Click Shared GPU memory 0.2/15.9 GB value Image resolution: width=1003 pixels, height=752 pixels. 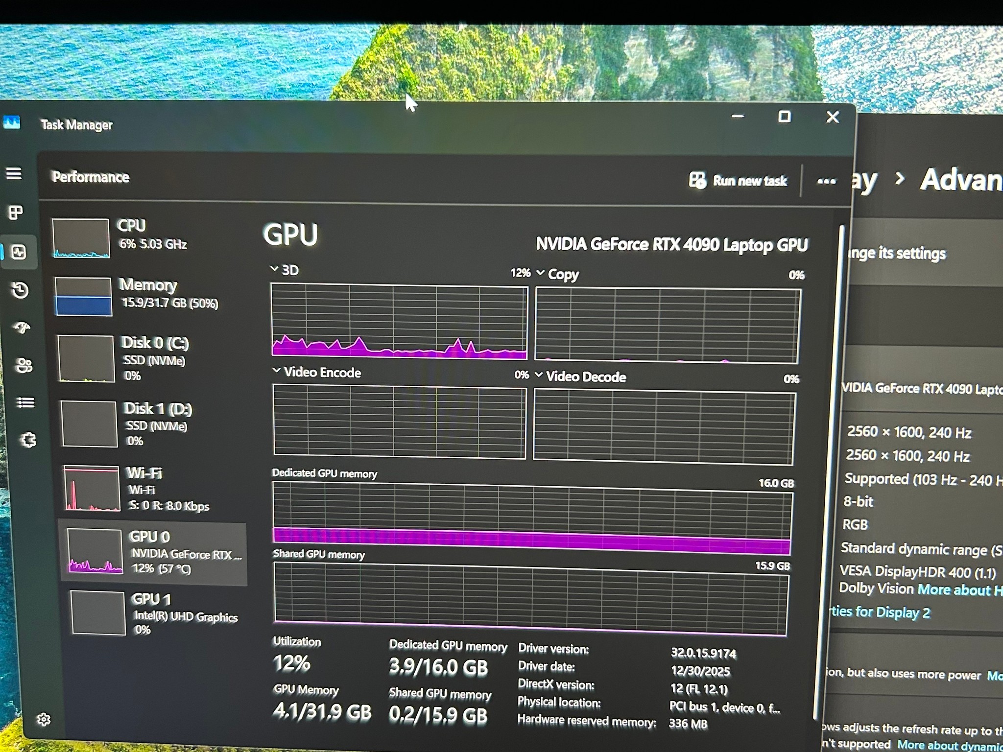(438, 715)
